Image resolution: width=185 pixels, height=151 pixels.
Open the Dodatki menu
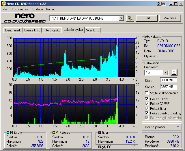point(38,9)
